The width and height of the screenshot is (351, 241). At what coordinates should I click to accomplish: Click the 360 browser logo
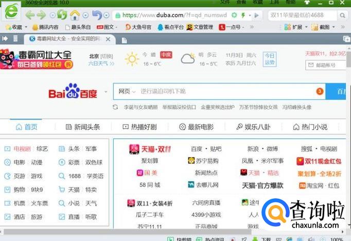tap(12, 11)
